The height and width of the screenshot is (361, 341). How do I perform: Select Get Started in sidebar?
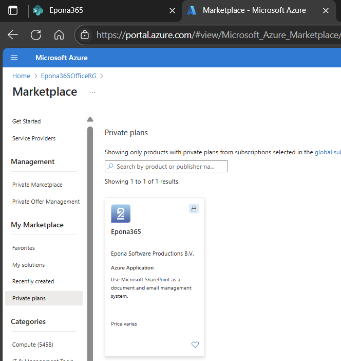[26, 121]
